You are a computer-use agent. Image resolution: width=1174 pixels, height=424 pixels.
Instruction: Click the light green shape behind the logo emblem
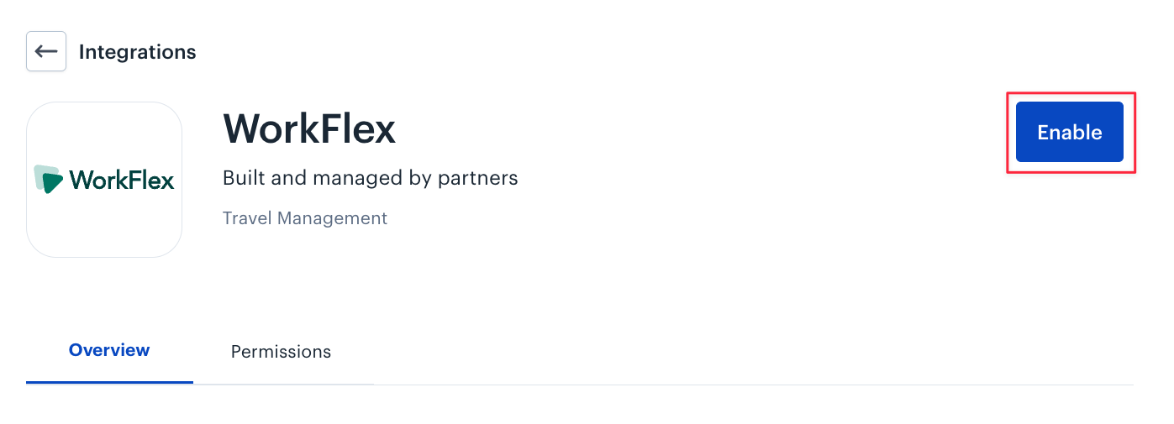39,175
